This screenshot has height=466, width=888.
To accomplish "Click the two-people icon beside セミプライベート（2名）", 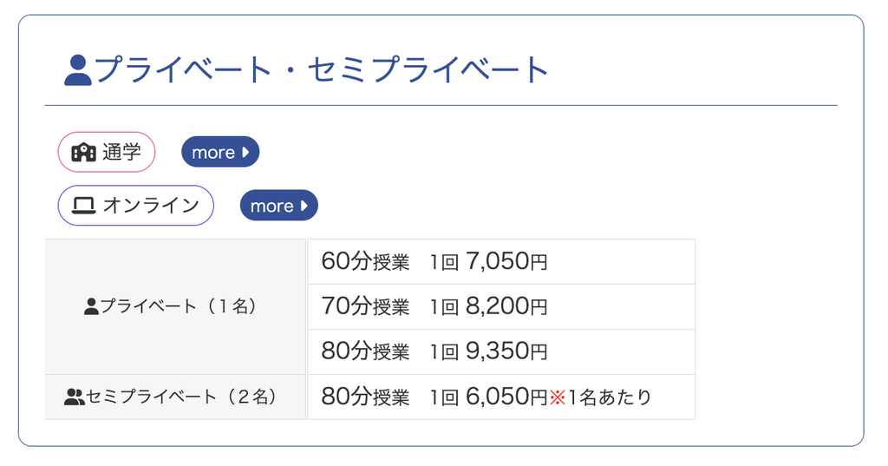I will click(74, 397).
